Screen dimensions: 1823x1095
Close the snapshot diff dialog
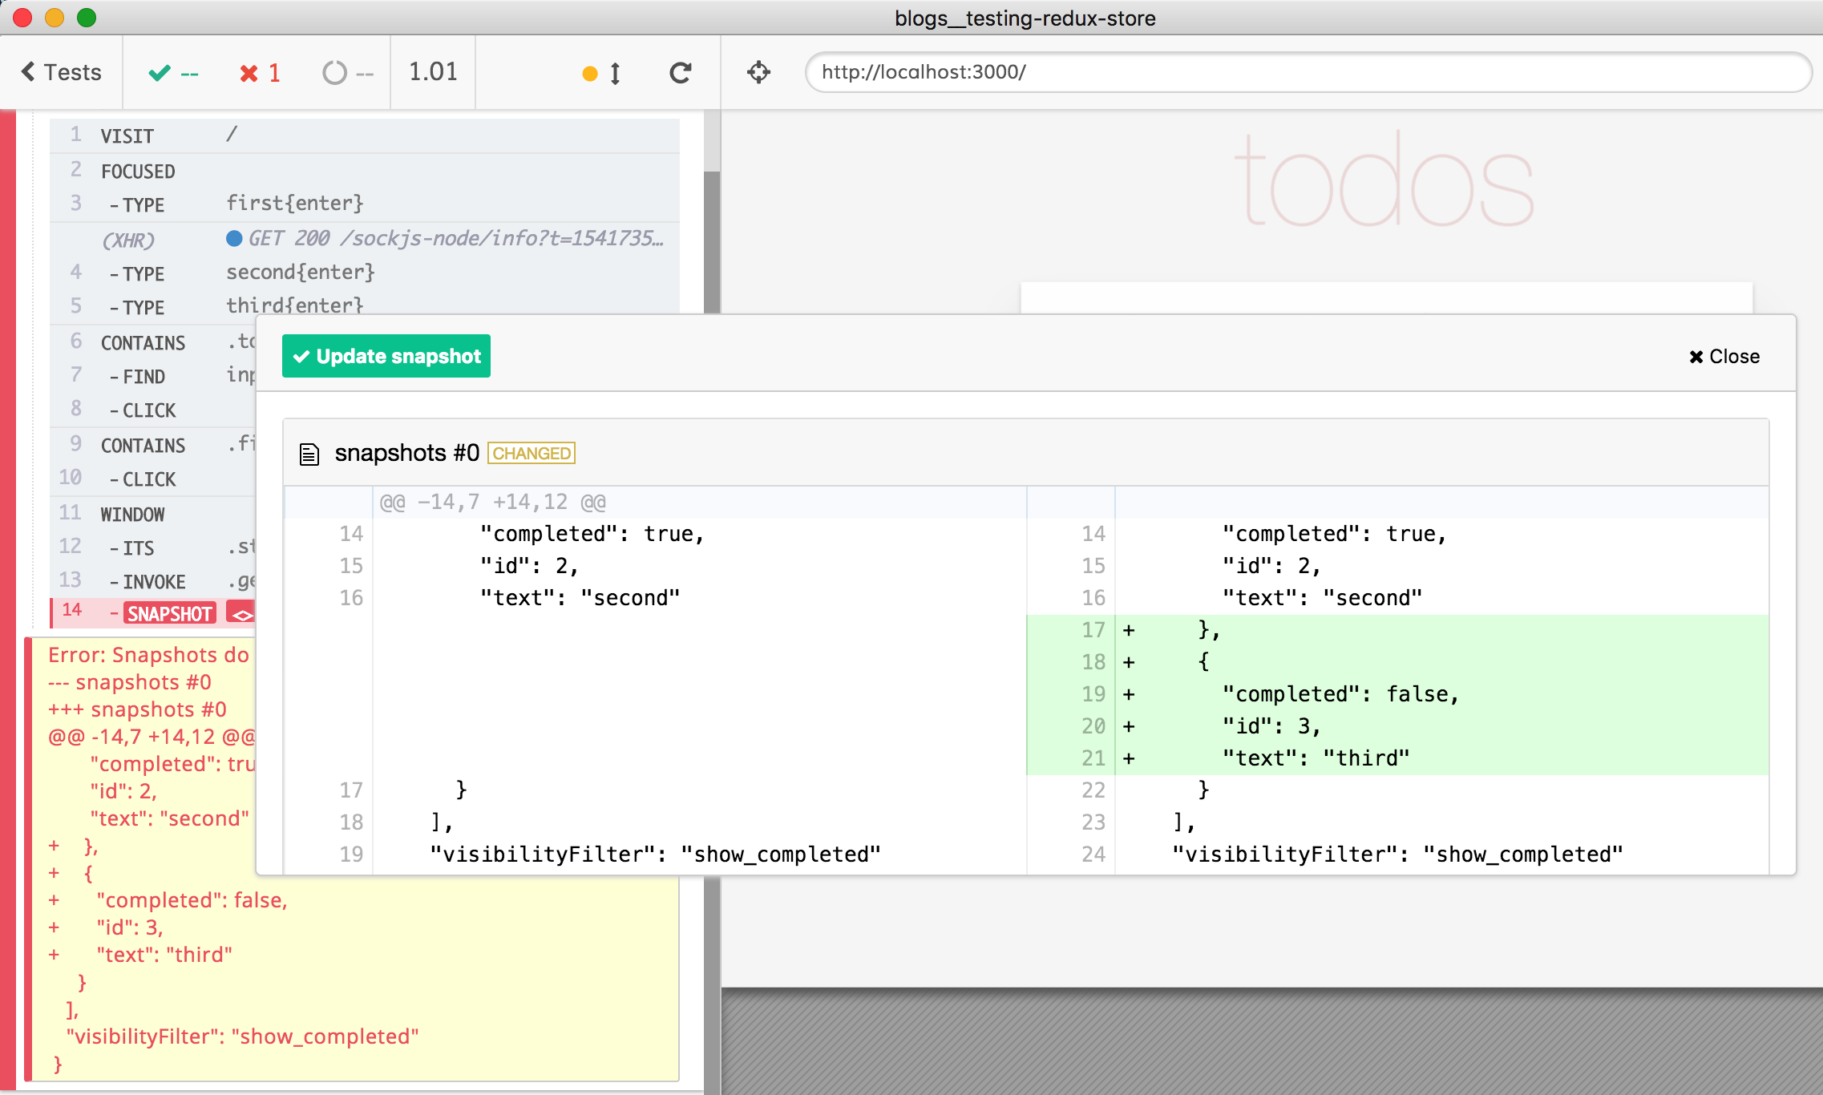point(1724,357)
